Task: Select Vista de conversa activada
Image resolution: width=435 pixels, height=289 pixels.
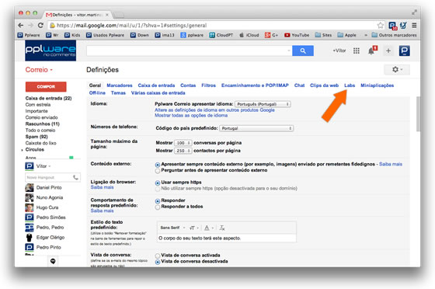Action: 158,256
